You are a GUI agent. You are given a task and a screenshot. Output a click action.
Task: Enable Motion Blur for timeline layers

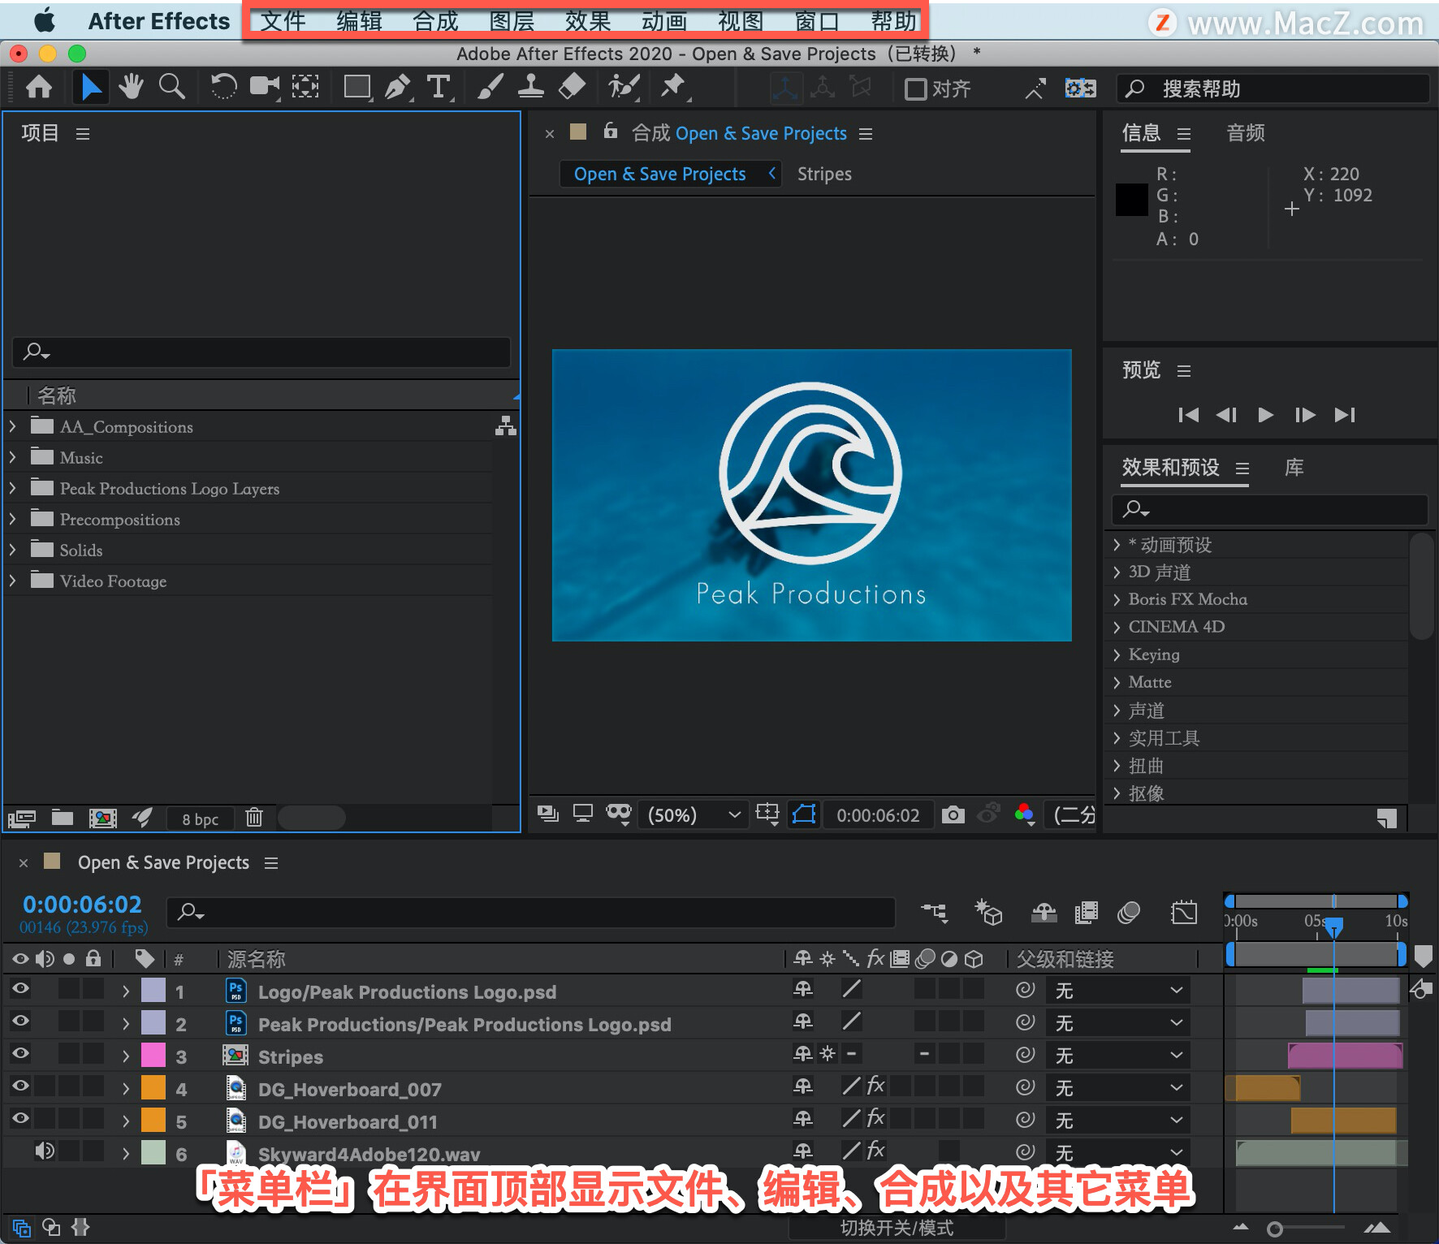point(1129,913)
